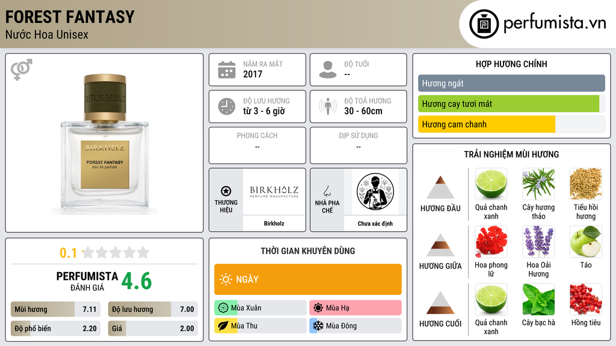Click the Birkholz brand name link
Screen dimensions: 616x346
tap(274, 223)
